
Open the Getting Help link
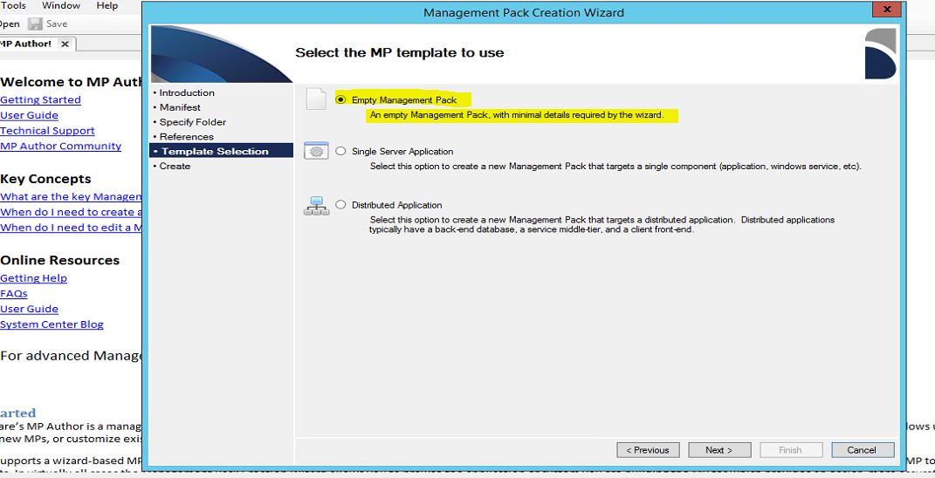33,277
